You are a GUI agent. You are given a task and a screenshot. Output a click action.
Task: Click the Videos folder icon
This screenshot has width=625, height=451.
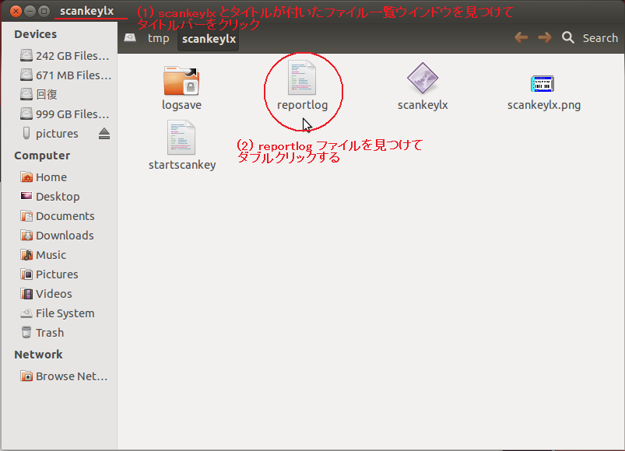tap(26, 294)
